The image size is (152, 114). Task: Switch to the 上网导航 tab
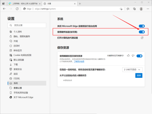25,4
